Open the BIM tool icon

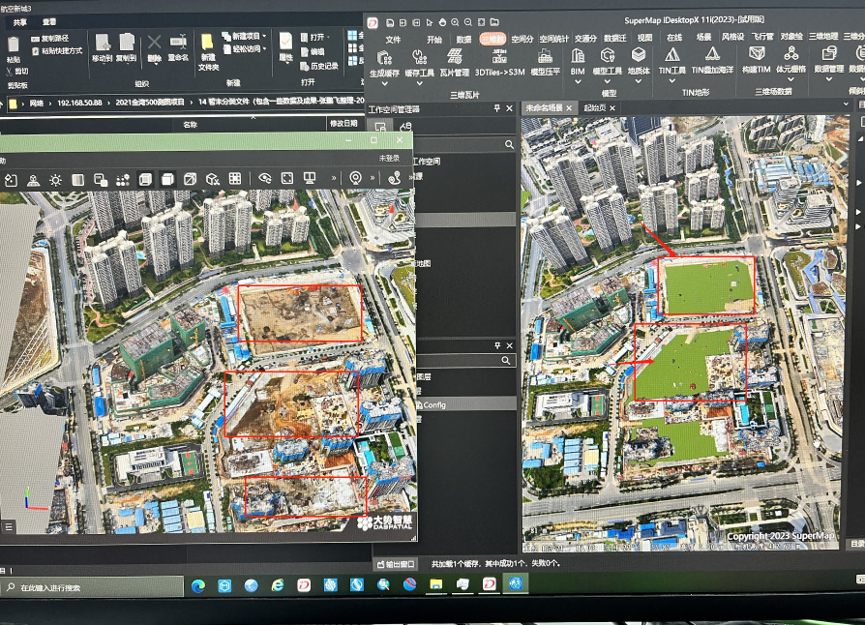click(x=578, y=56)
